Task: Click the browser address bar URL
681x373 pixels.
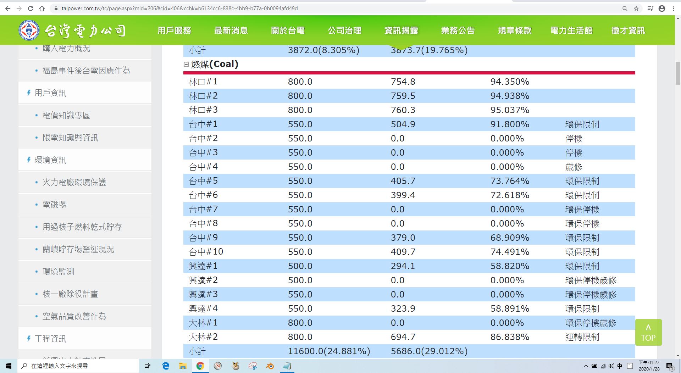Action: 179,9
